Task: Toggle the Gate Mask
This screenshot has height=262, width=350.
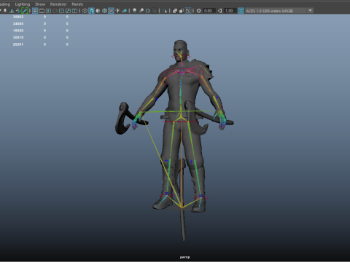Action: pyautogui.click(x=55, y=11)
